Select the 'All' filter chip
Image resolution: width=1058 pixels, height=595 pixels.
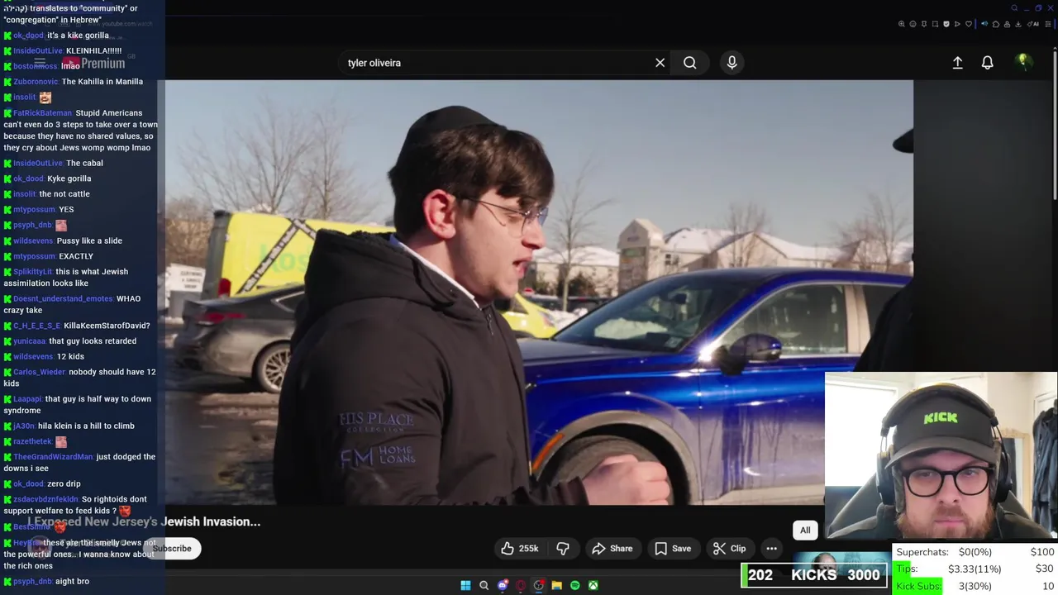pyautogui.click(x=805, y=531)
